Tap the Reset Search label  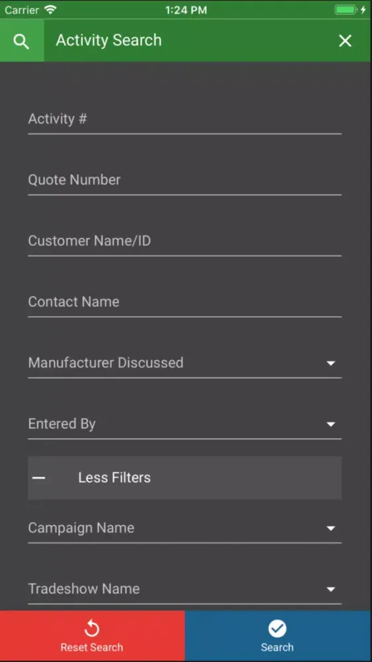[91, 647]
